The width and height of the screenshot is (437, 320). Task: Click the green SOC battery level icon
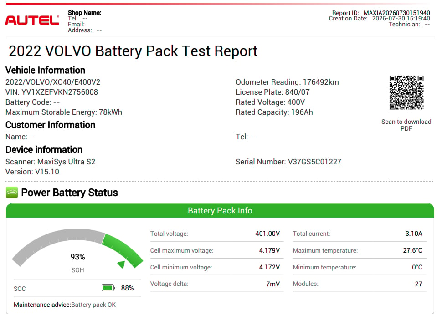(x=108, y=288)
